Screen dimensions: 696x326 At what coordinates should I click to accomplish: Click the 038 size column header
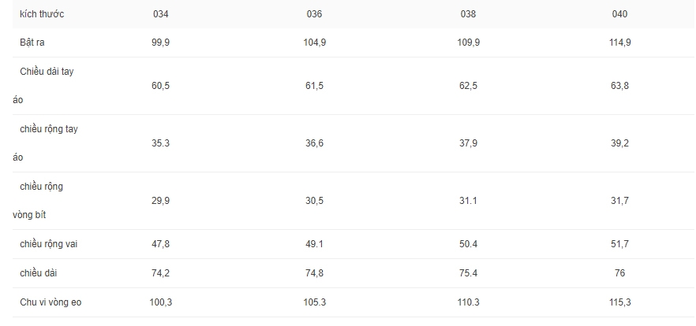coord(468,14)
